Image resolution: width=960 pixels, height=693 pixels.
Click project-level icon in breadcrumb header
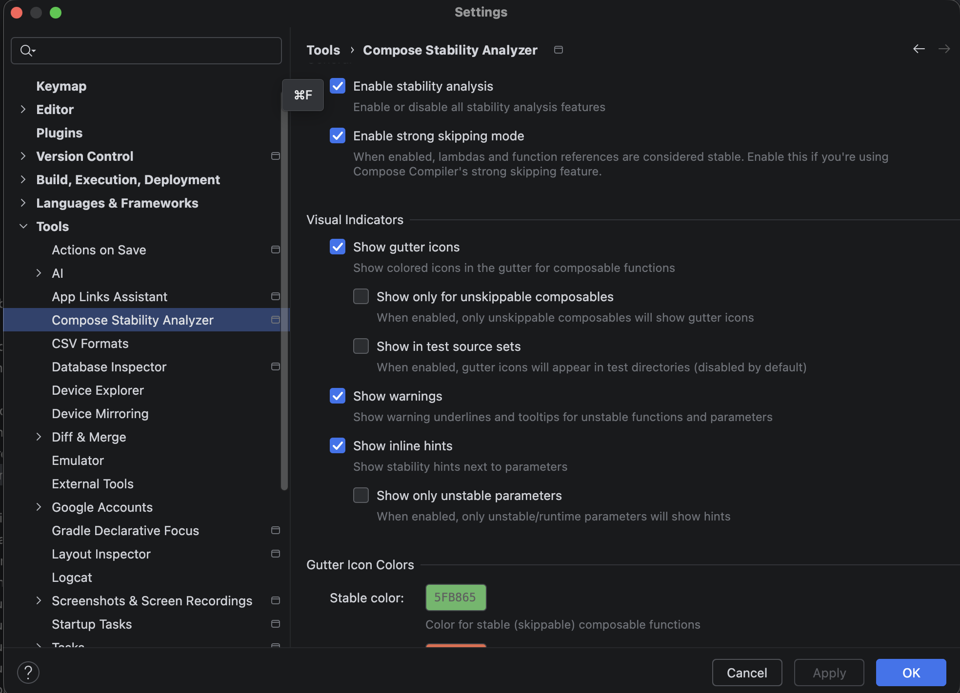[x=559, y=50]
